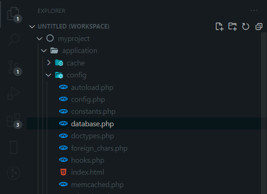Select the cache folder label
The height and width of the screenshot is (194, 267).
76,63
